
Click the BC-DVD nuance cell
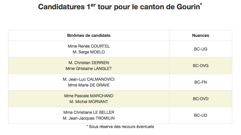pos(201,99)
